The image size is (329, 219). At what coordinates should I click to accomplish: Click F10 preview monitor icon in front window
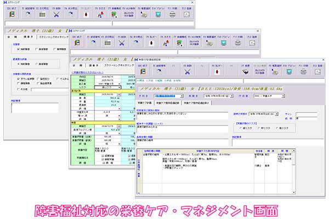coord(289,72)
